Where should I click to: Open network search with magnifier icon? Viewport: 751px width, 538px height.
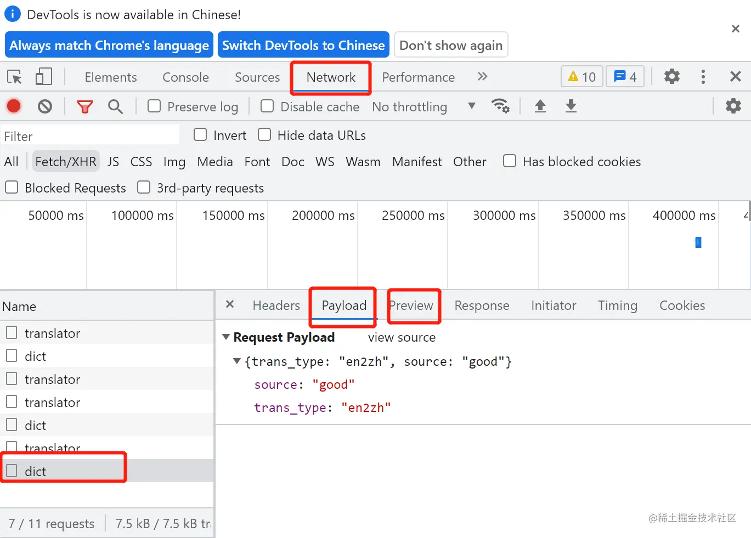(x=115, y=106)
